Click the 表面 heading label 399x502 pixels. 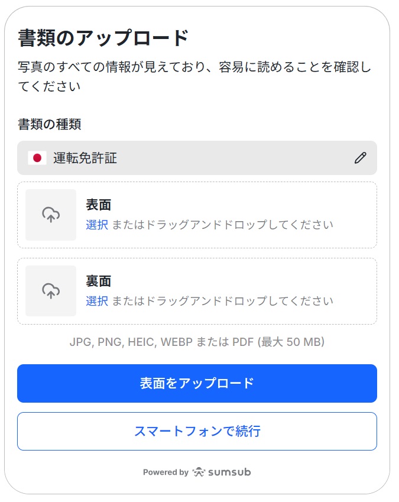pos(99,205)
